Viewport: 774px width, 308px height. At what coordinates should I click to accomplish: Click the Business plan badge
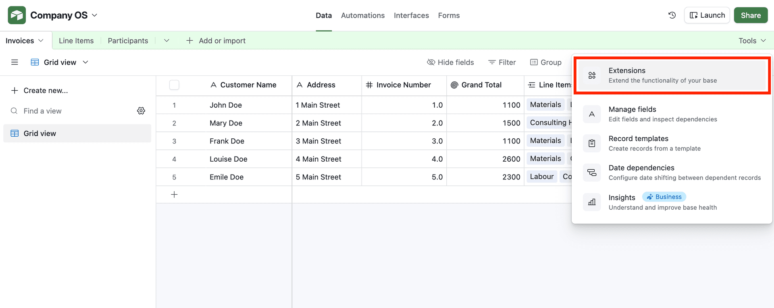(664, 197)
